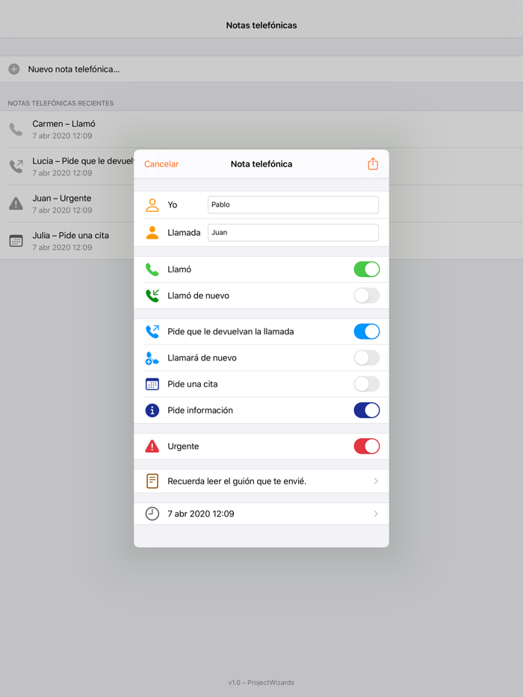Turn off the Pide información switch

(367, 410)
